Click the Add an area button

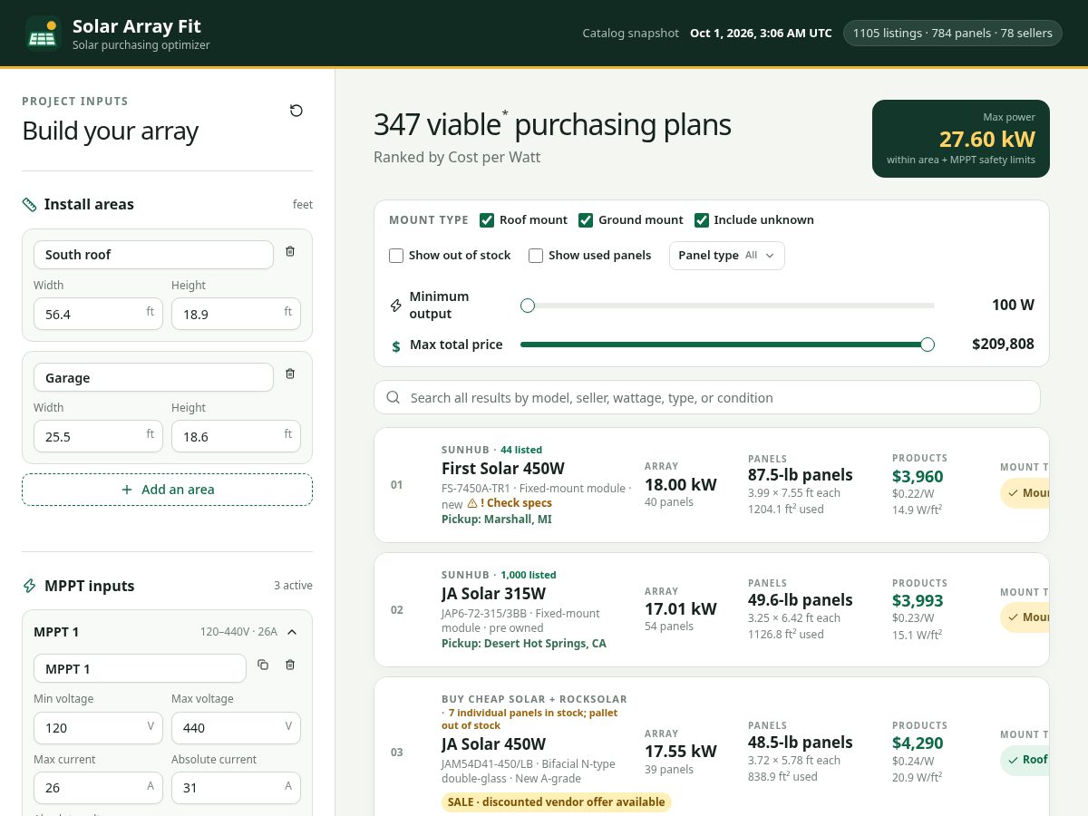(167, 490)
